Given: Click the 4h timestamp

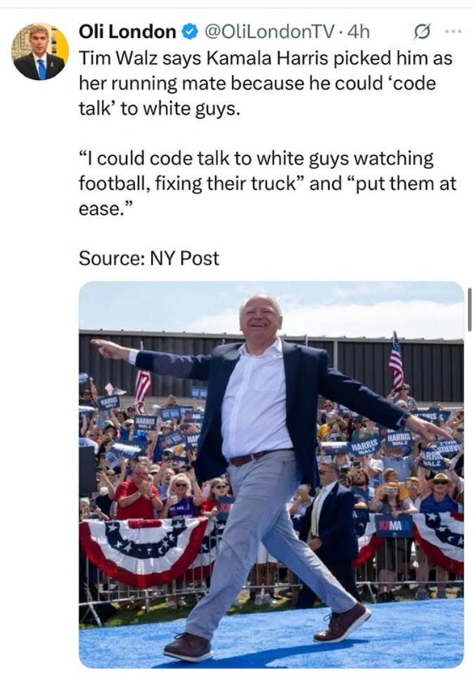Looking at the screenshot, I should coord(358,32).
